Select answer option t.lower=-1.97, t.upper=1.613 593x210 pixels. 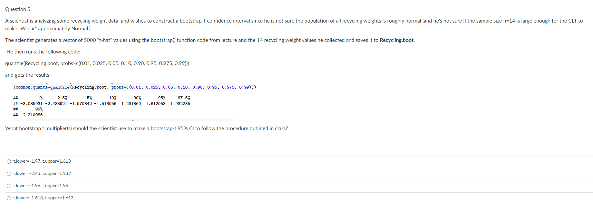pos(42,161)
